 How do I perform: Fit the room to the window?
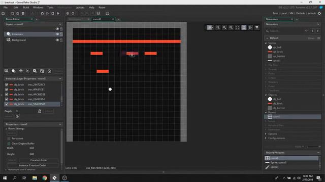237,27
